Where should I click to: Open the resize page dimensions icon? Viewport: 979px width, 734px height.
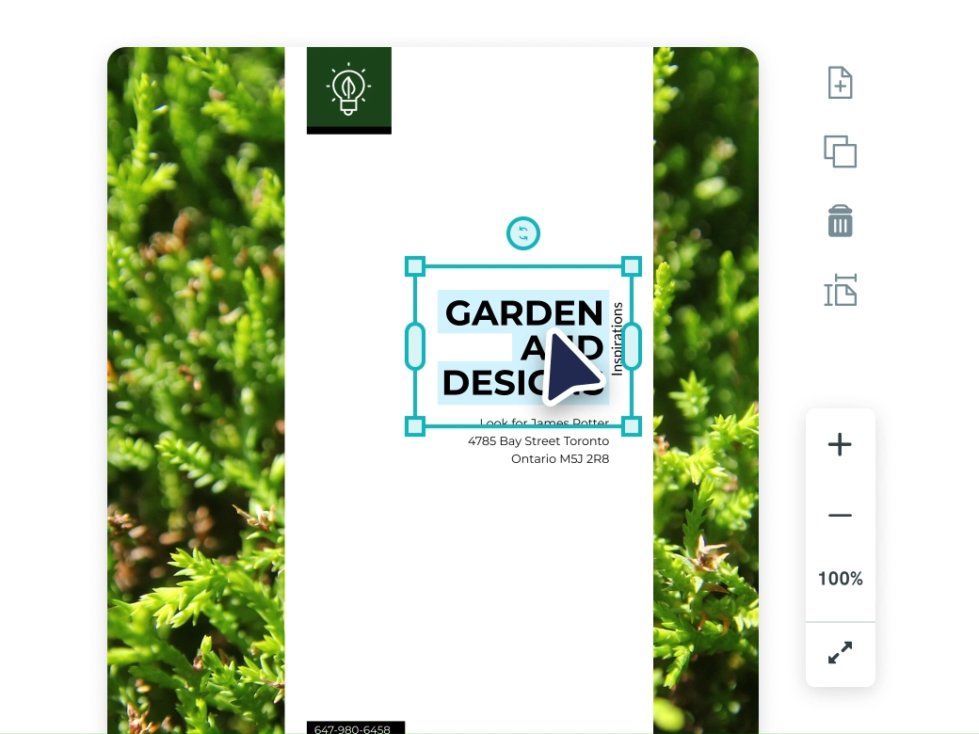coord(840,290)
